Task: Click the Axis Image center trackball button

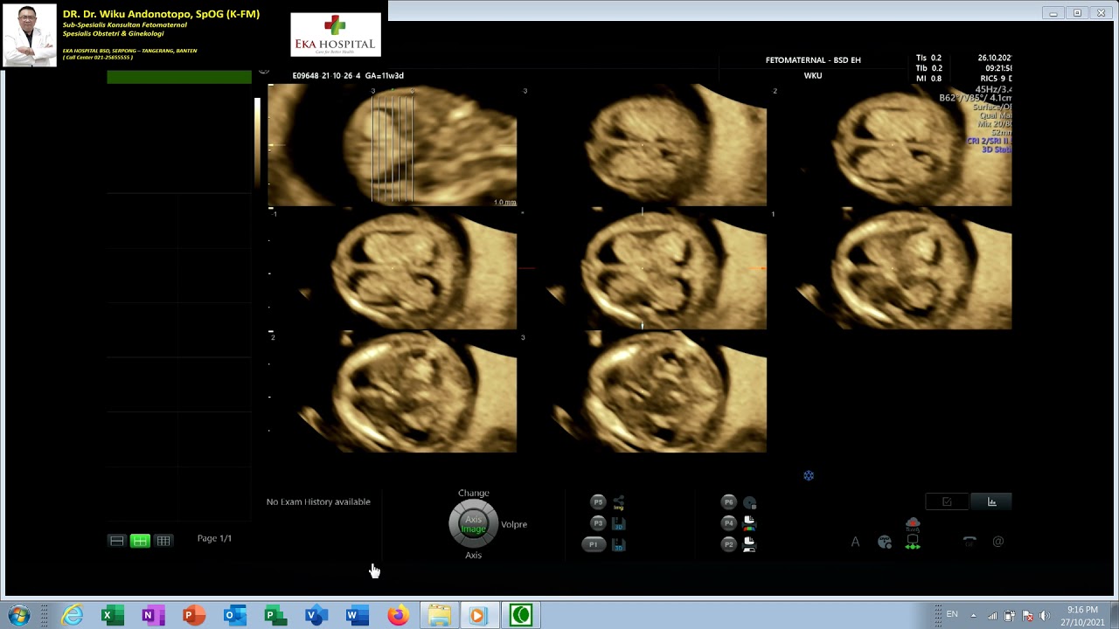Action: pyautogui.click(x=473, y=524)
